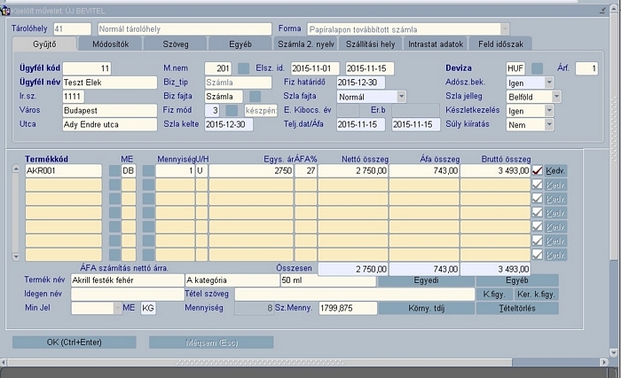Open Forma dropdown for invoice form
621x378 pixels.
click(505, 29)
